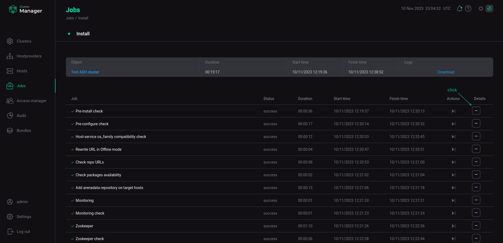Click the help question mark icon
503x243 pixels.
click(468, 9)
